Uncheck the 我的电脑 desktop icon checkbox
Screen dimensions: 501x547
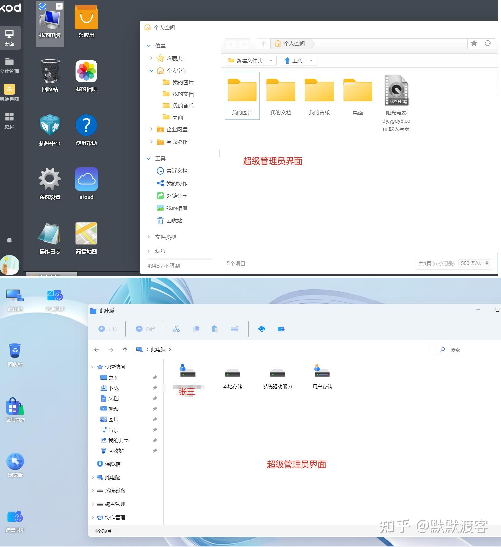43,7
